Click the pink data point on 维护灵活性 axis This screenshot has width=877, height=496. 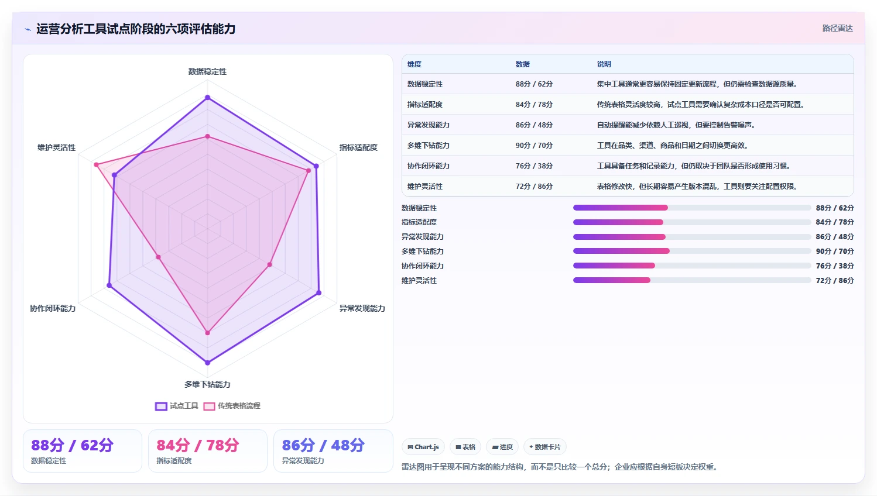click(97, 165)
